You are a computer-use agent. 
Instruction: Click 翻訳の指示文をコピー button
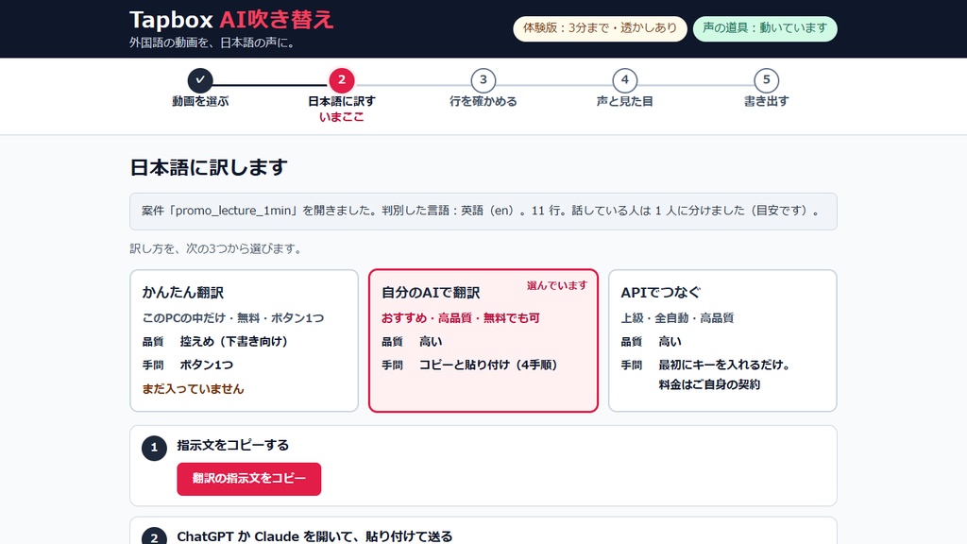pyautogui.click(x=249, y=479)
